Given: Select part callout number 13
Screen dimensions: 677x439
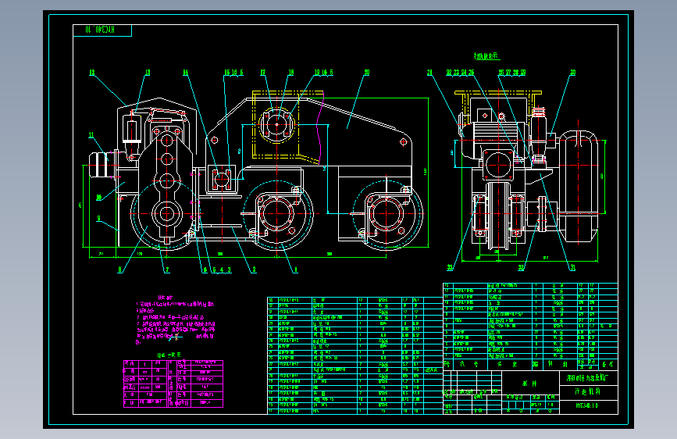Looking at the screenshot, I should coord(148,73).
